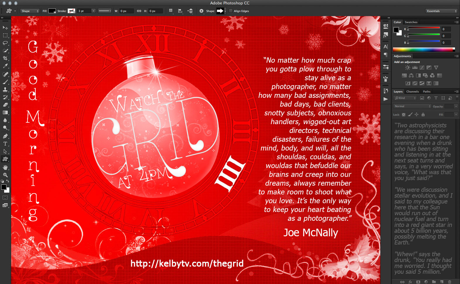
Task: Select the Path Selection tool
Action: pos(5,151)
